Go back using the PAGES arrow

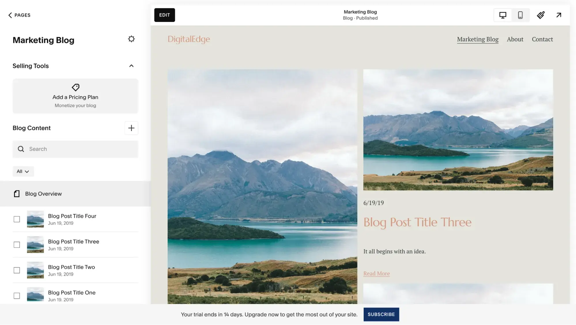10,15
